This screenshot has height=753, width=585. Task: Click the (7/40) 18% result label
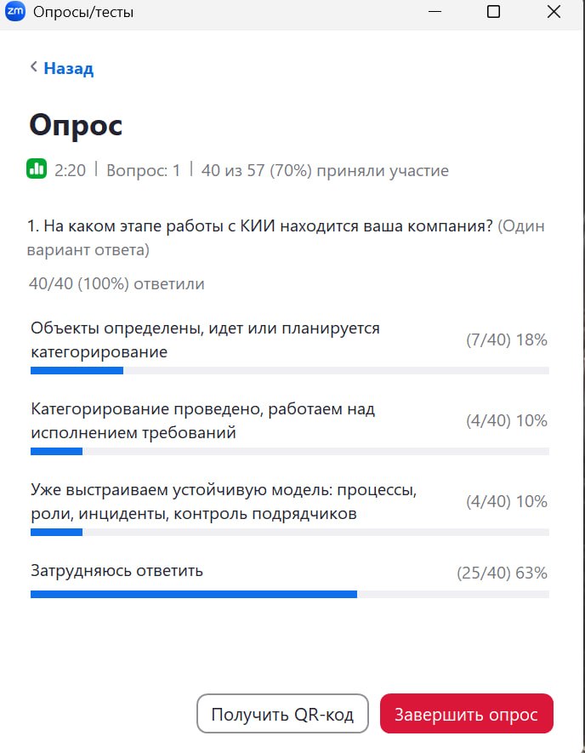[x=506, y=340]
